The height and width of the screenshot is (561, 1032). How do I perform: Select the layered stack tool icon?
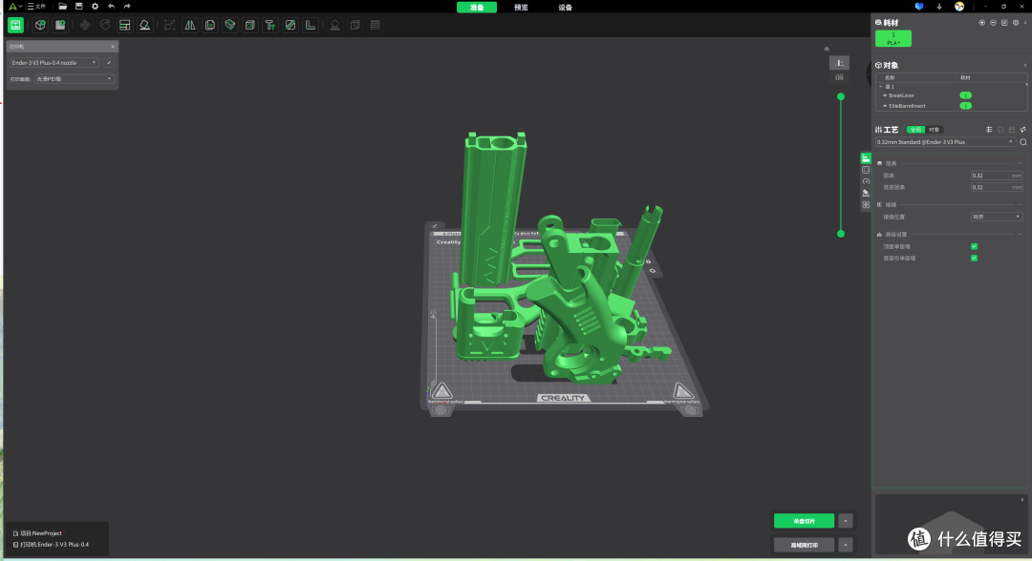[229, 25]
